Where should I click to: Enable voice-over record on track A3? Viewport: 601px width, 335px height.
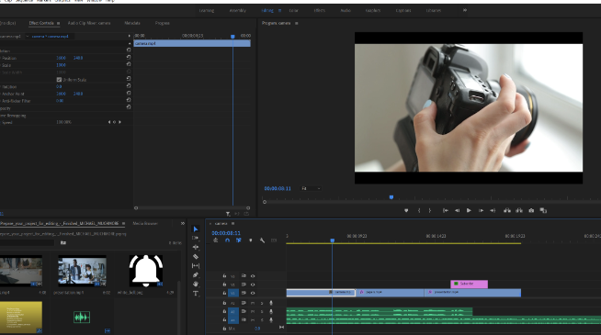(271, 320)
